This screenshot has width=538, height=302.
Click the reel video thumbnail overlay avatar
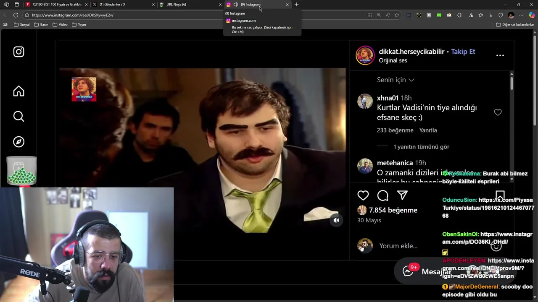(84, 89)
